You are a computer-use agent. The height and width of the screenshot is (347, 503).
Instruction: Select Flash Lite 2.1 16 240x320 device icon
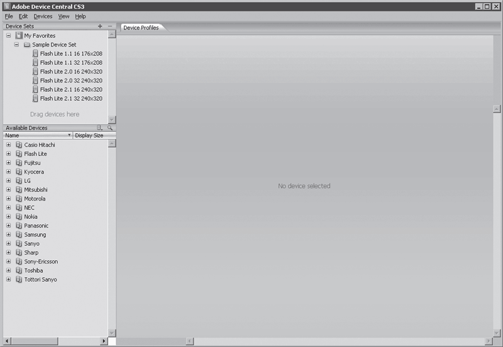pos(35,89)
